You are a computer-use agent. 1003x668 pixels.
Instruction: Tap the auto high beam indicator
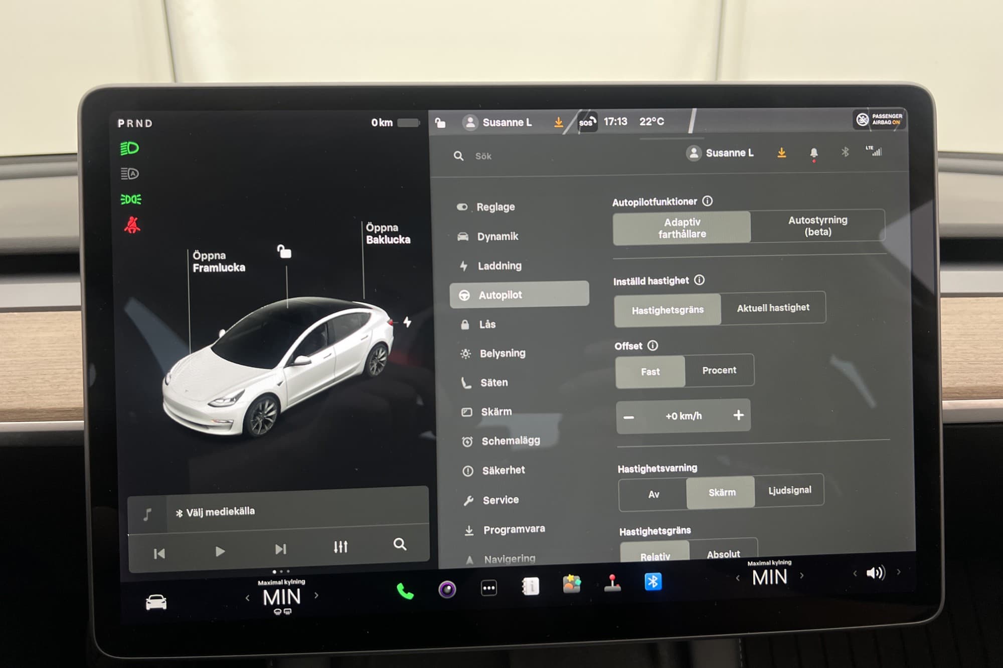pos(129,174)
